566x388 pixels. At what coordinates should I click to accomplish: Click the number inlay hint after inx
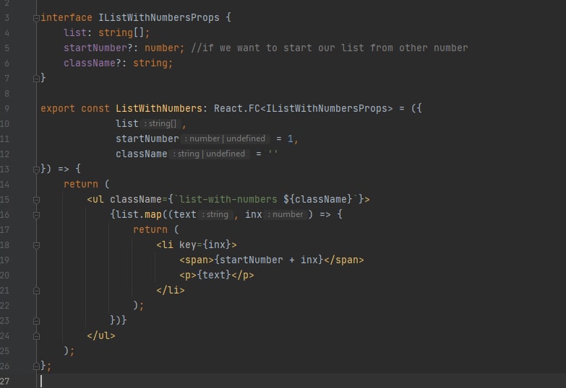pyautogui.click(x=286, y=214)
